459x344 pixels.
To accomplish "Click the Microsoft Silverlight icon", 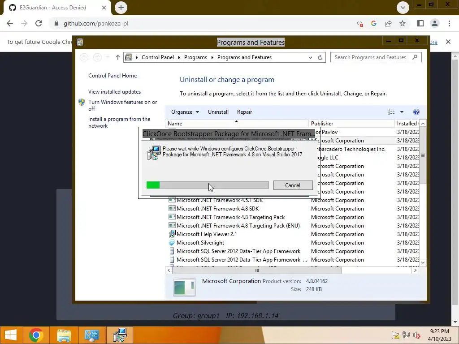I will click(172, 242).
